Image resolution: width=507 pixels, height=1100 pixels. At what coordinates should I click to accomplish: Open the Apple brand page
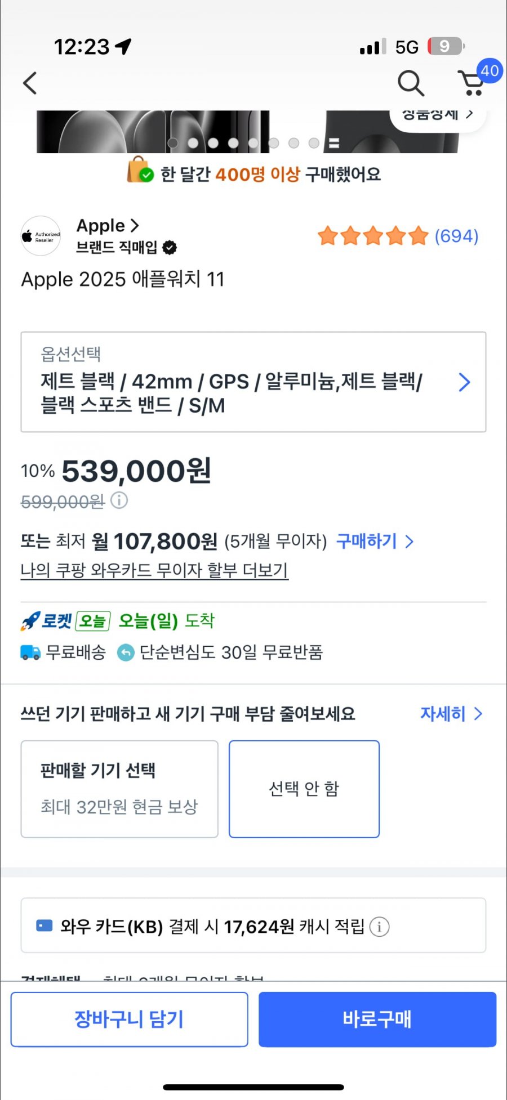(x=107, y=226)
